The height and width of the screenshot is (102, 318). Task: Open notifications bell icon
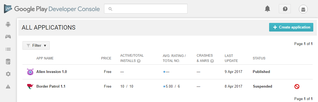point(267,9)
